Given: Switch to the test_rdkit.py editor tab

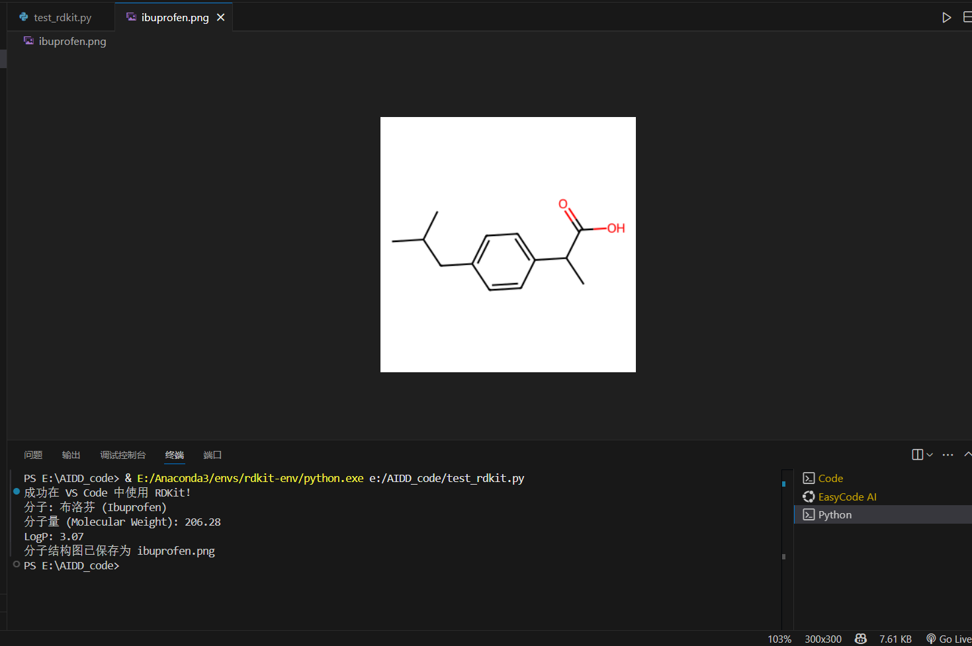Looking at the screenshot, I should tap(62, 17).
